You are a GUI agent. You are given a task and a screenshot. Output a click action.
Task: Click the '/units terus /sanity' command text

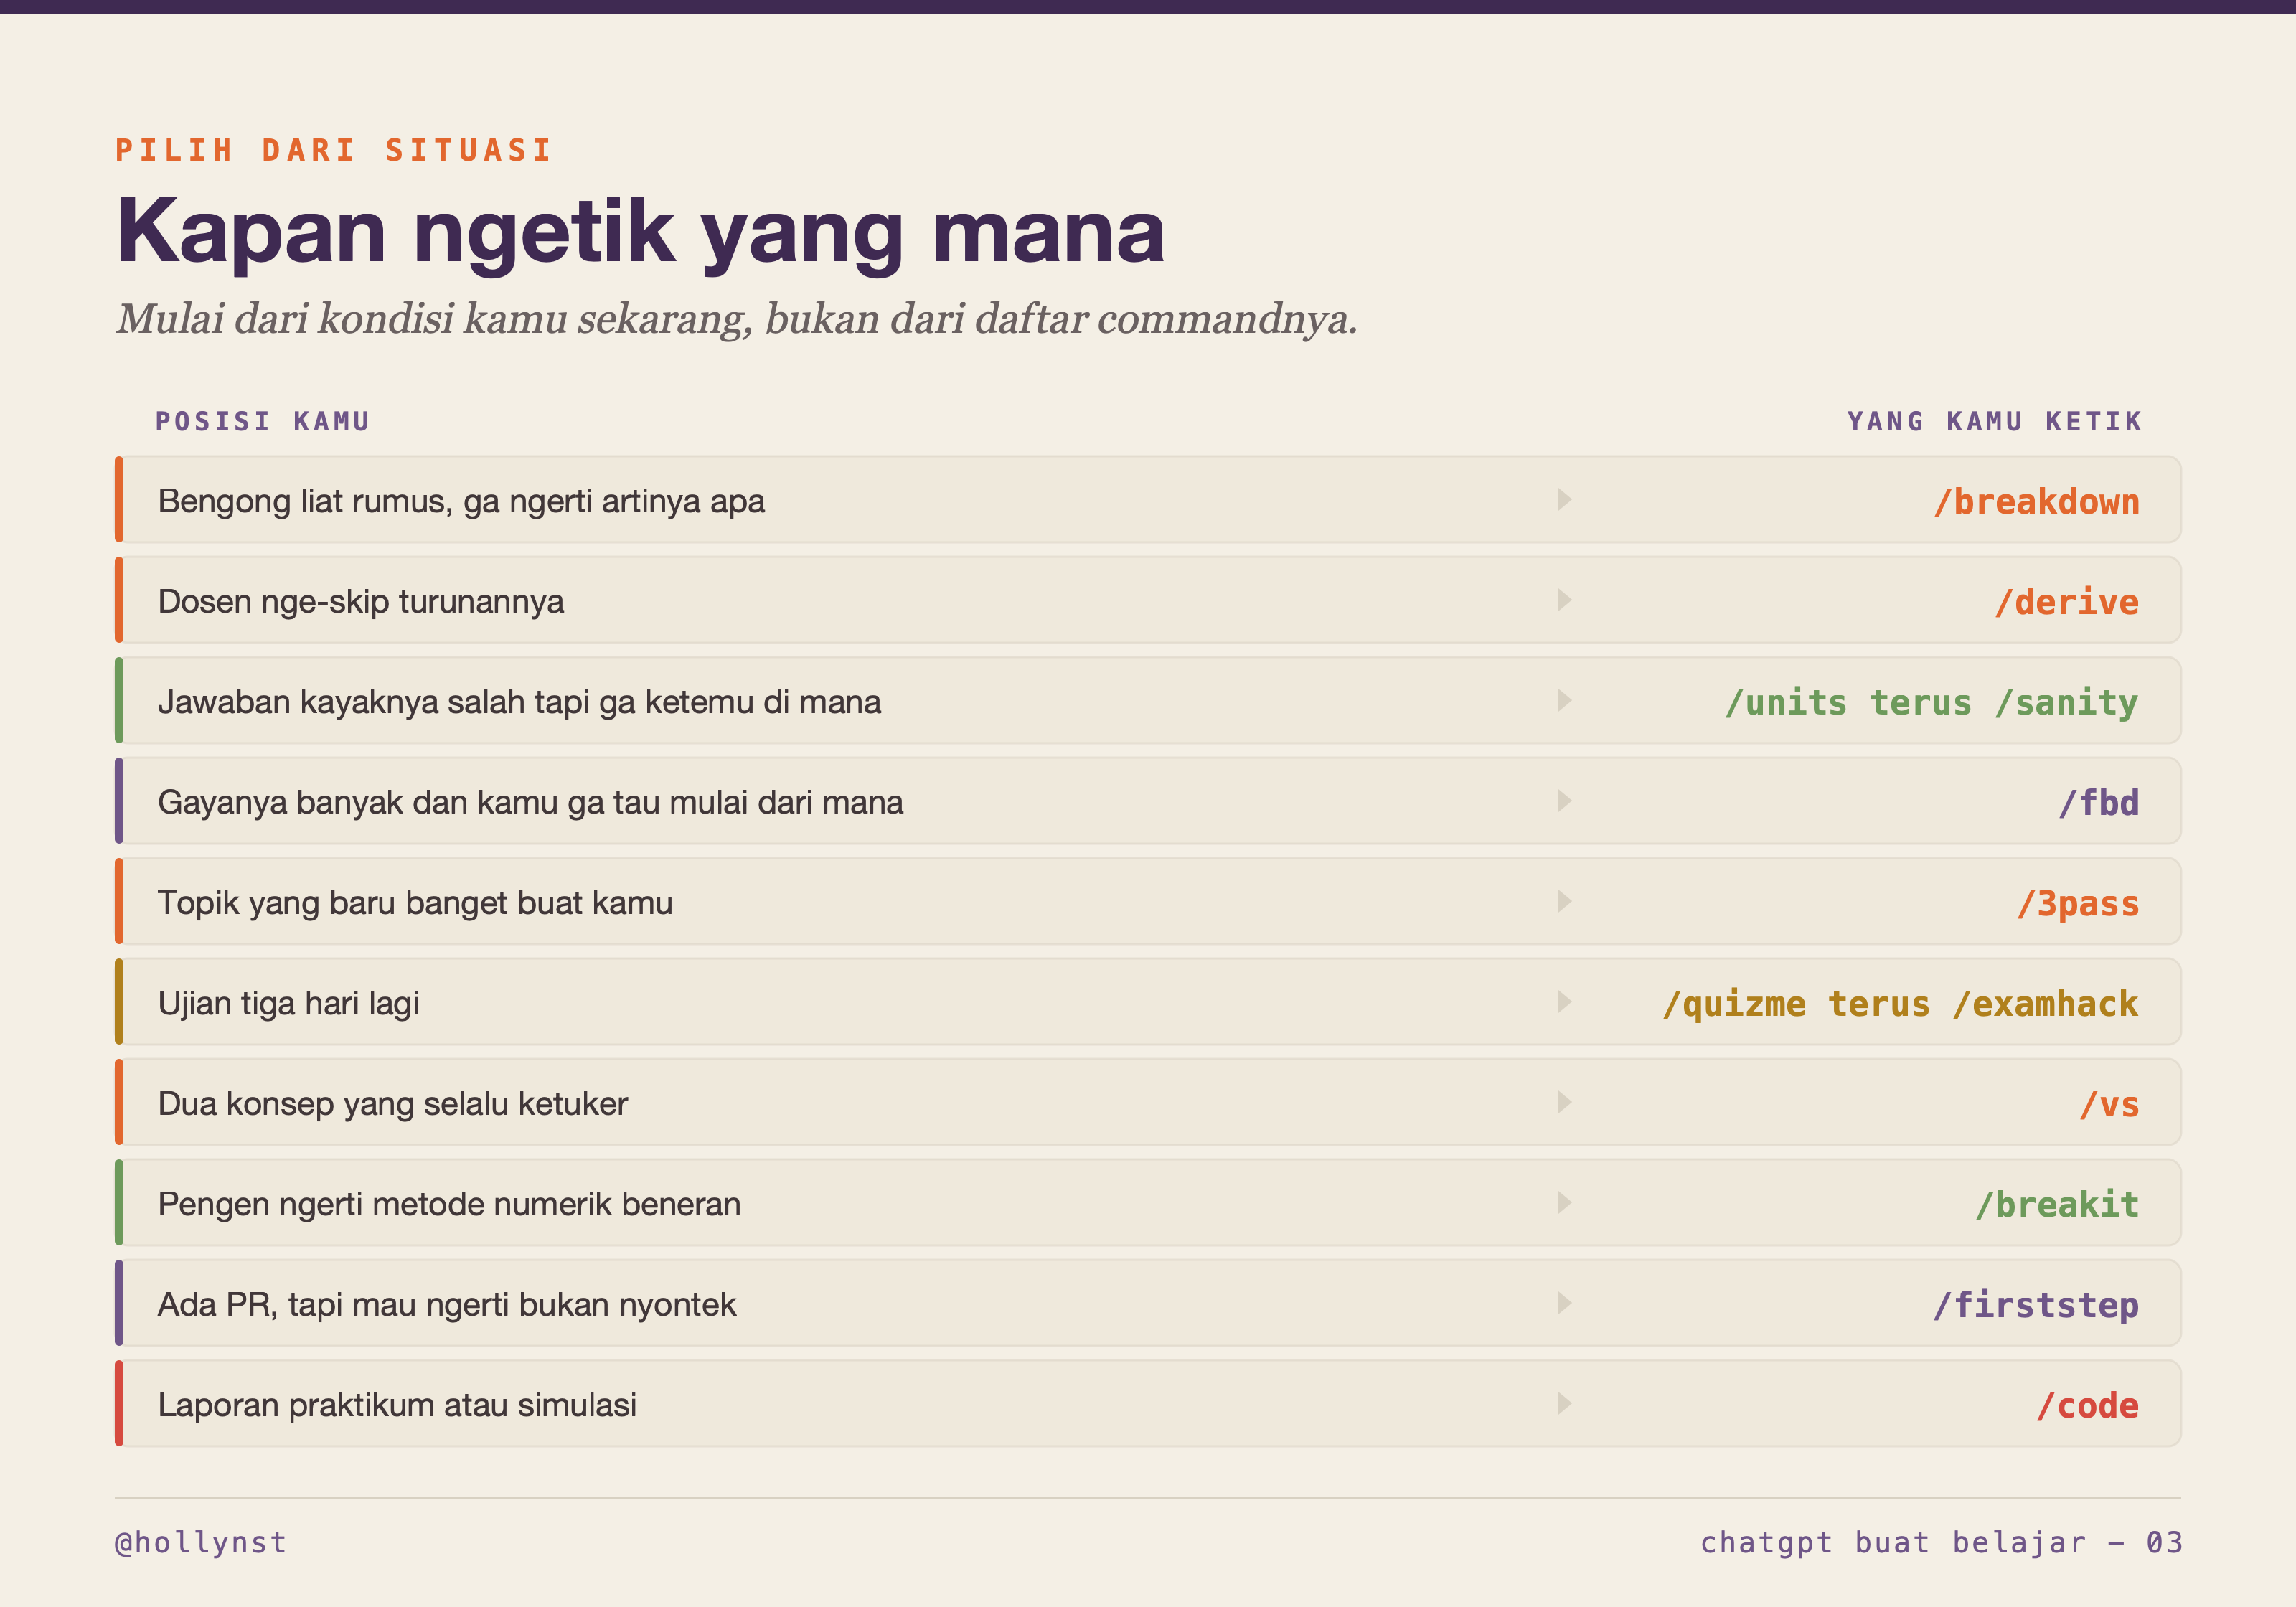[x=1932, y=702]
